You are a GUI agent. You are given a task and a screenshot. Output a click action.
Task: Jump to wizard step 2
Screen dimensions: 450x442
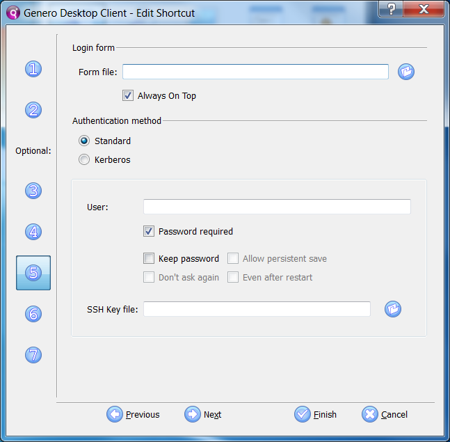(33, 110)
